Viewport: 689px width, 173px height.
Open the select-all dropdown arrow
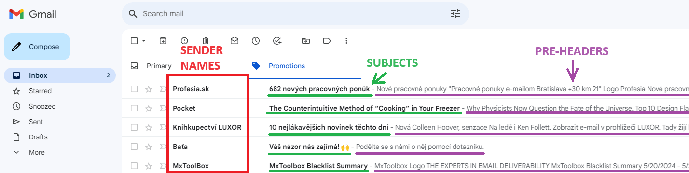pyautogui.click(x=144, y=41)
